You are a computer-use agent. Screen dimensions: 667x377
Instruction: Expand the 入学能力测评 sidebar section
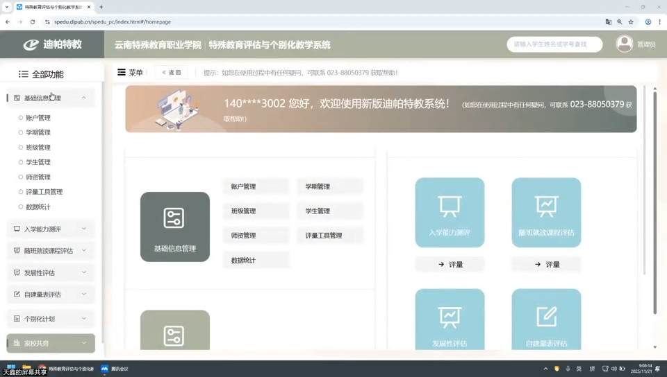(x=84, y=229)
